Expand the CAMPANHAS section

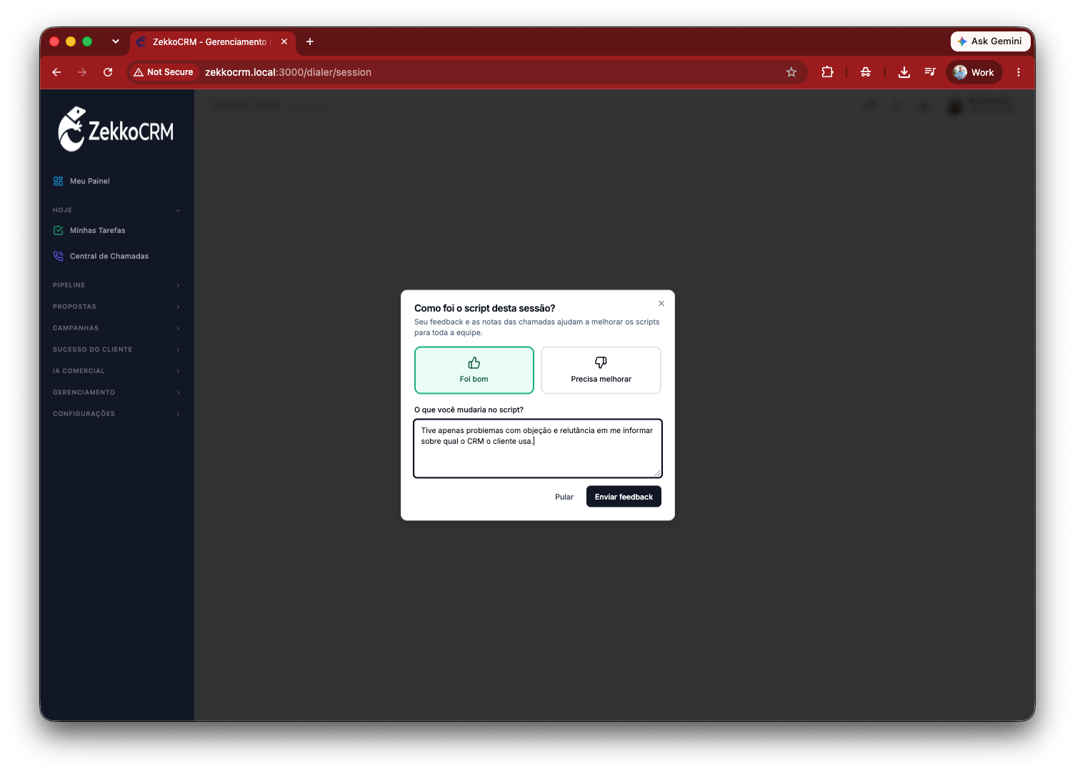click(117, 328)
